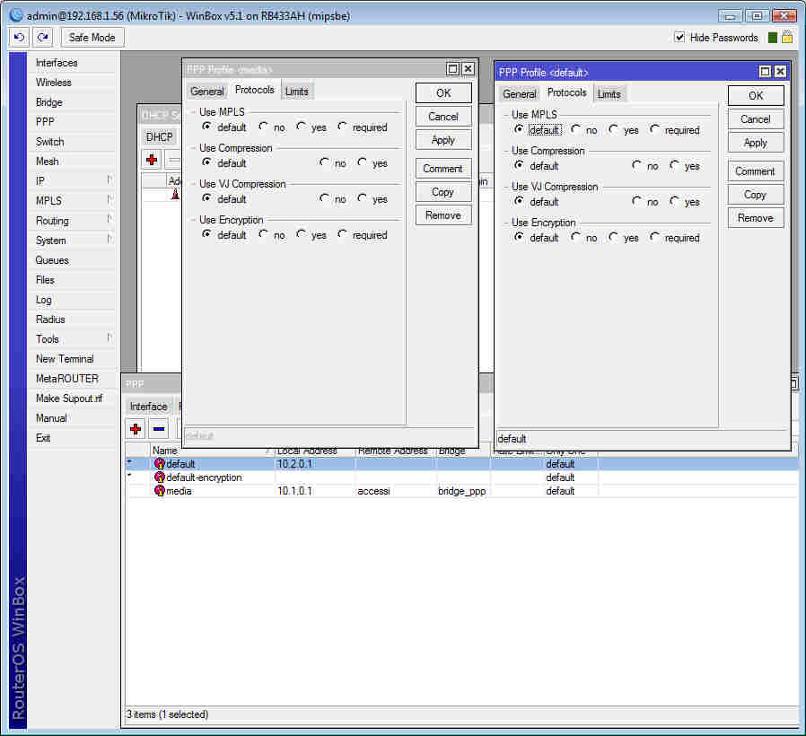The width and height of the screenshot is (806, 736).
Task: Click the media profile row icon
Action: tap(160, 491)
